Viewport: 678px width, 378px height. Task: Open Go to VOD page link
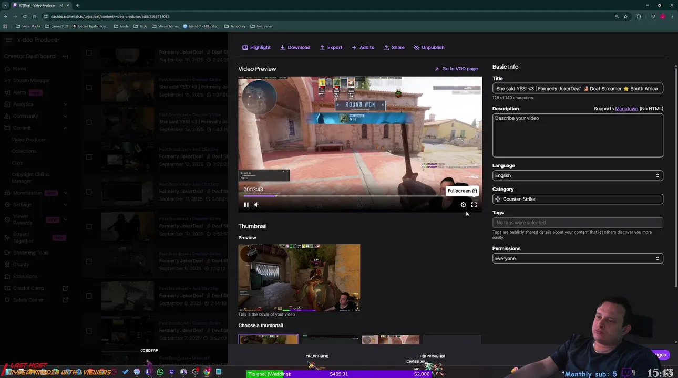456,69
